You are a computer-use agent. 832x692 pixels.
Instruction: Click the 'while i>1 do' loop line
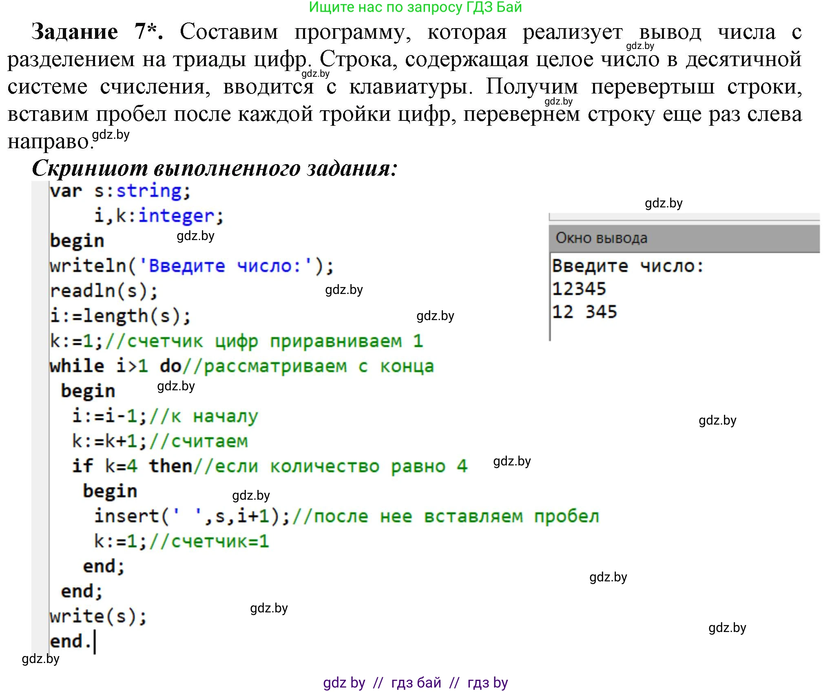[115, 366]
